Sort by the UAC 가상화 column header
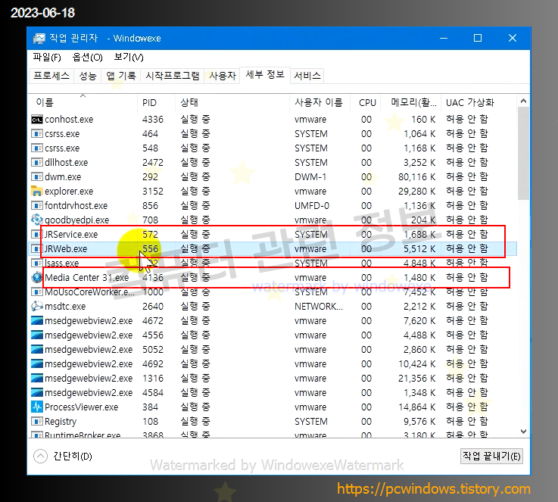 (x=479, y=102)
